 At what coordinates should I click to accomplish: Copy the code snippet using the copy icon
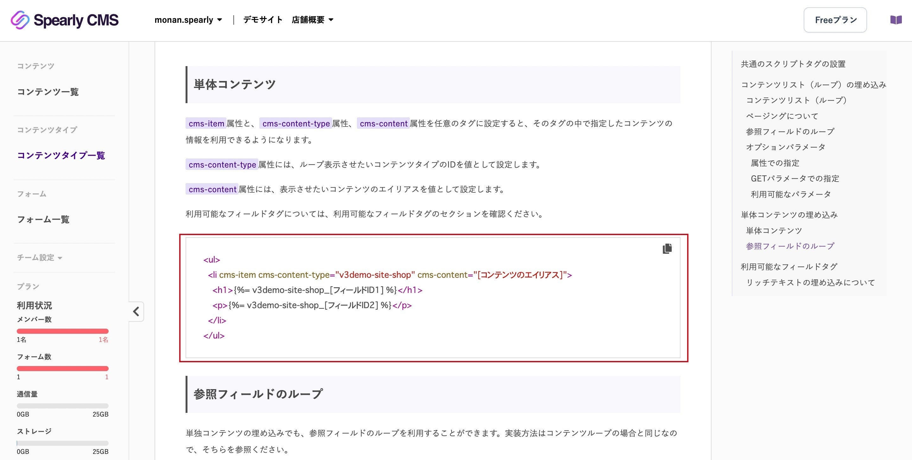667,248
